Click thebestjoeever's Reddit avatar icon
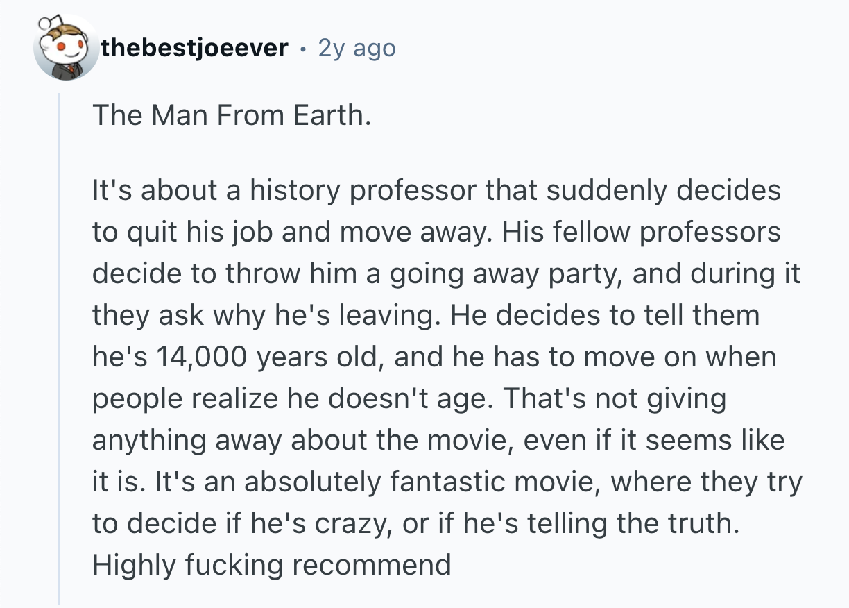The width and height of the screenshot is (849, 608). [67, 48]
